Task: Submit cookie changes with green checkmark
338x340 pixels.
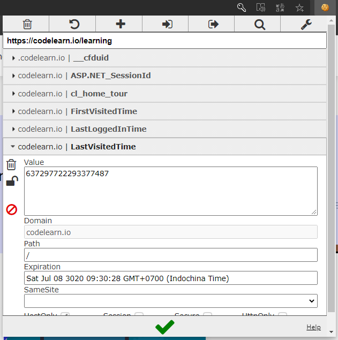Action: (164, 327)
